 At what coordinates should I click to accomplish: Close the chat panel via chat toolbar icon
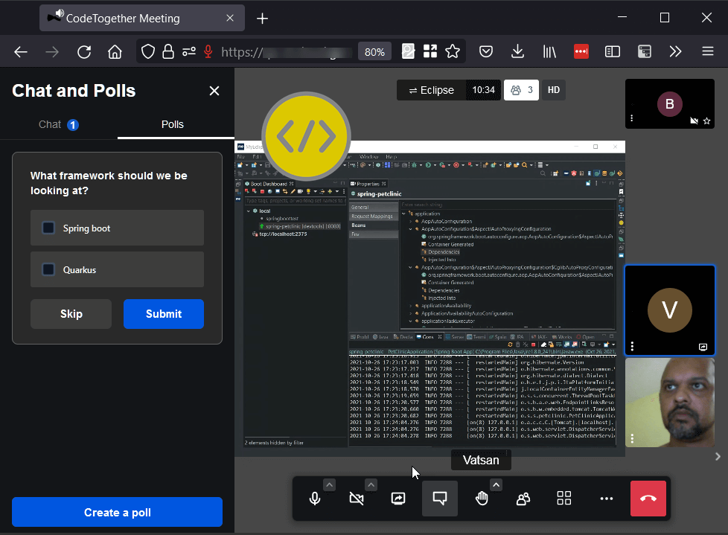(440, 499)
